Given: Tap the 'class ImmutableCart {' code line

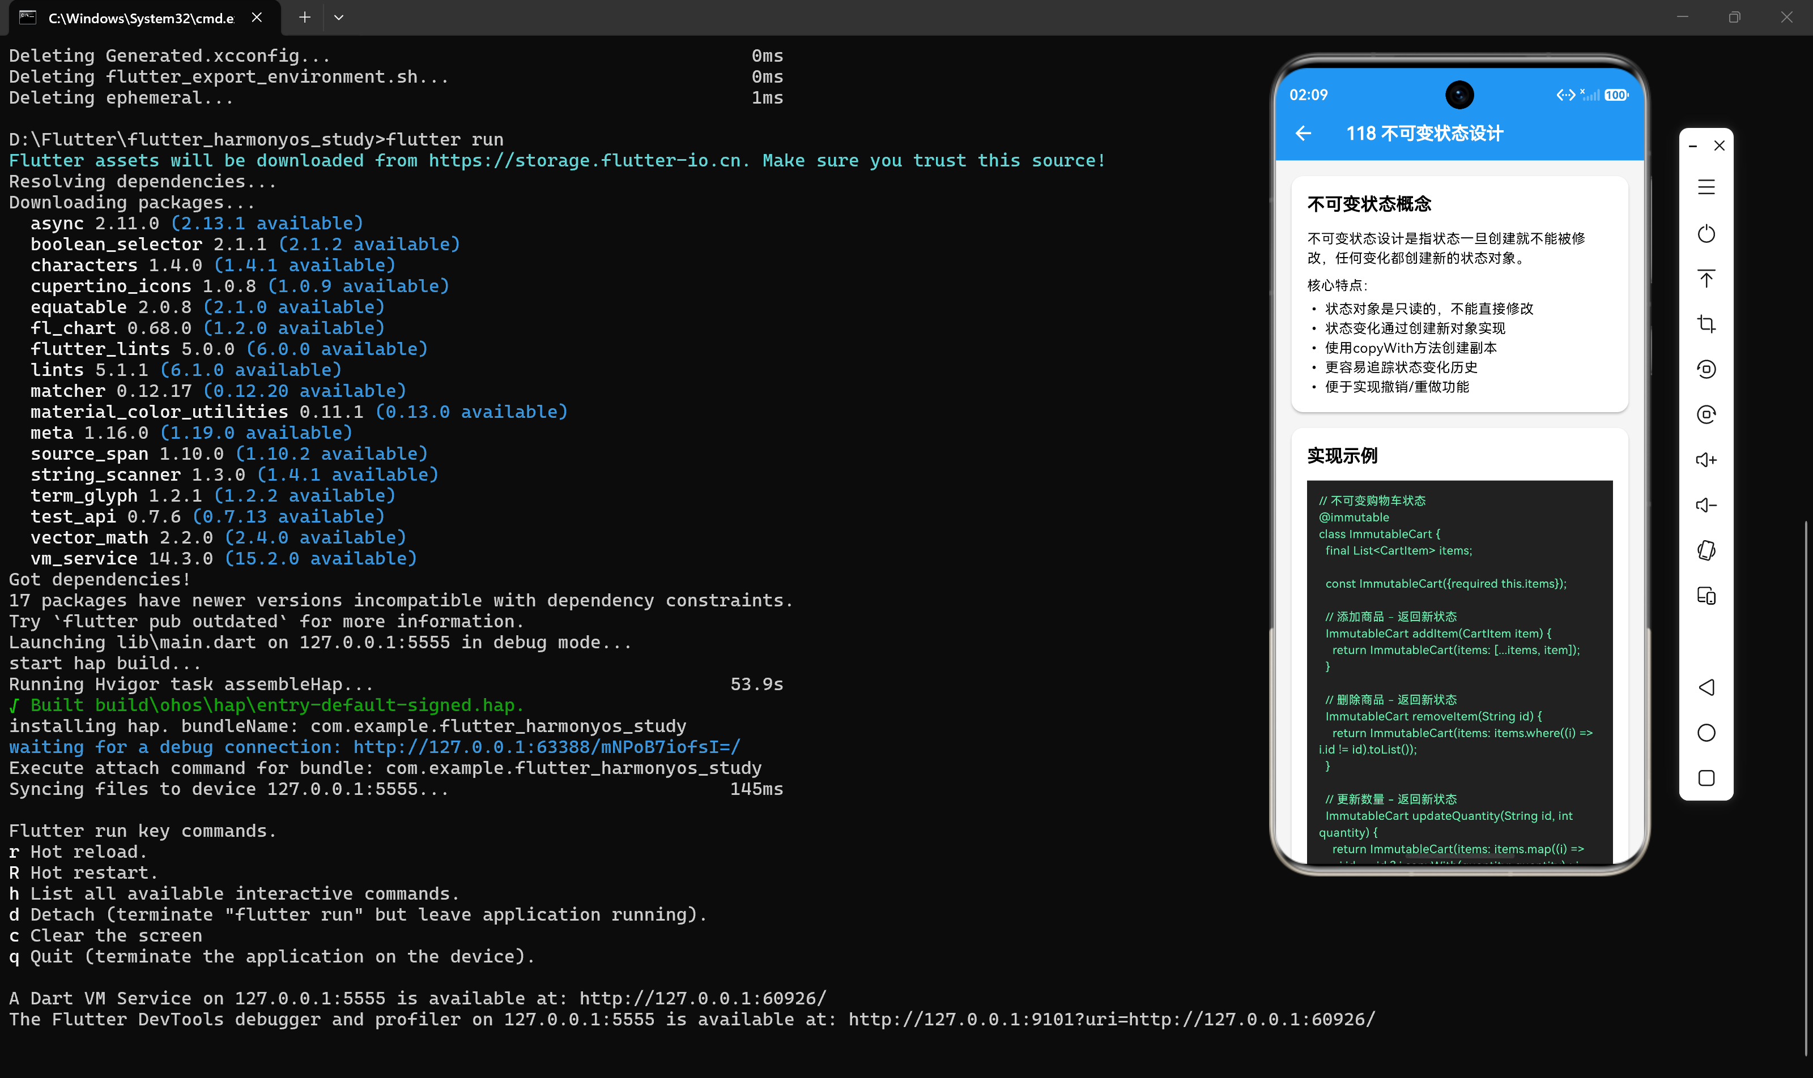Looking at the screenshot, I should pyautogui.click(x=1379, y=534).
